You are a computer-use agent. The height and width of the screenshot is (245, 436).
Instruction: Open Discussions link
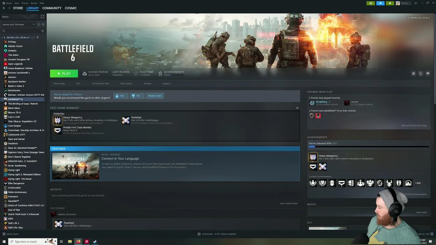[126, 83]
